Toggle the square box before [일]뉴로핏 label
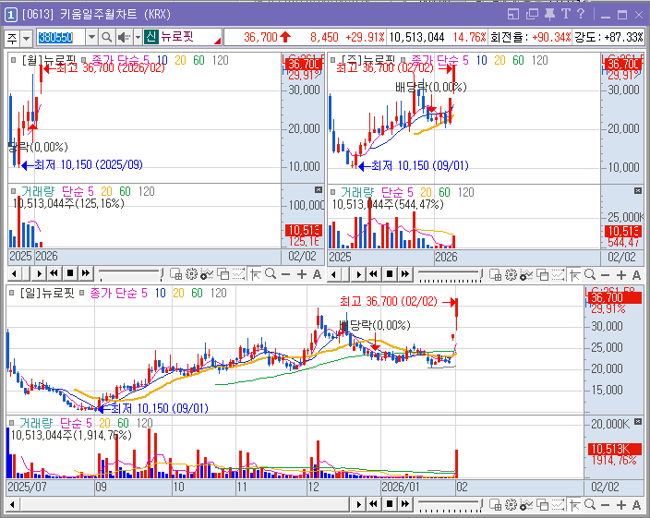The image size is (650, 518). tap(12, 293)
